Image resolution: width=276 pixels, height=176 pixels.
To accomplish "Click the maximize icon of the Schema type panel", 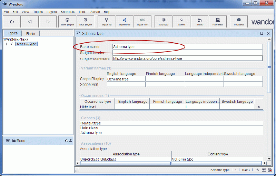I will (x=262, y=34).
